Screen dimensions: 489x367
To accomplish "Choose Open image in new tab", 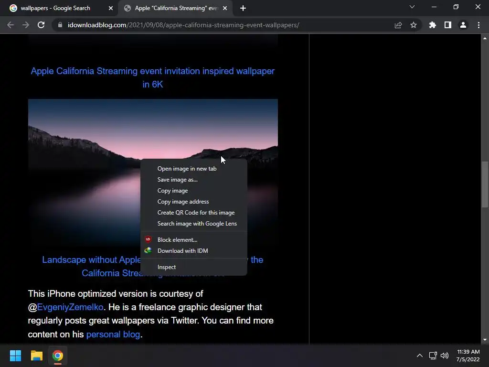I will (x=194, y=169).
